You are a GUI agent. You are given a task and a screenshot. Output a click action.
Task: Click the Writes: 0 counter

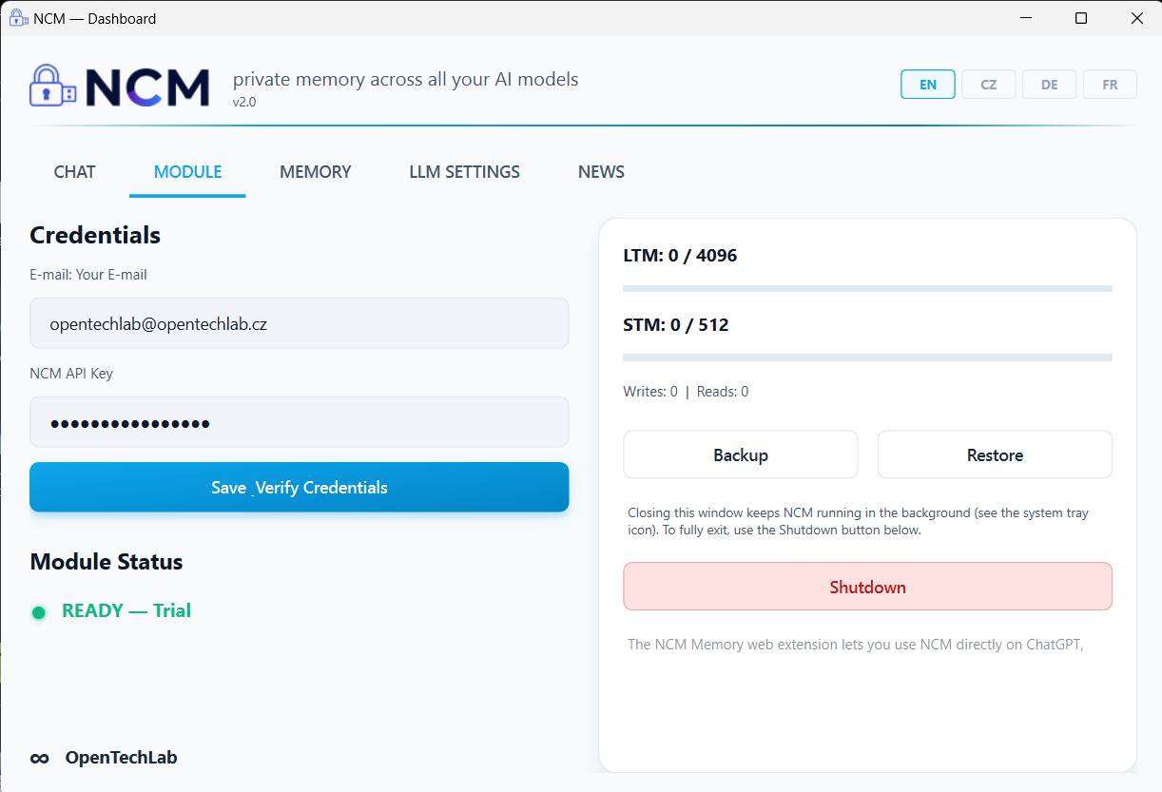click(650, 392)
